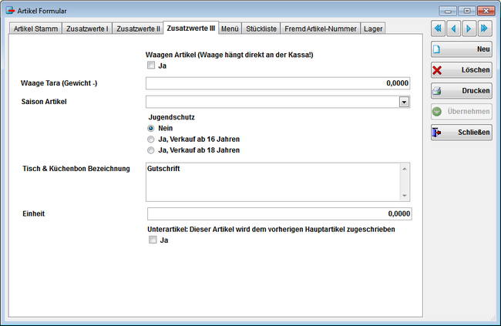Select Ja, Verkauf ab 16 Jahren
The image size is (501, 326).
tap(151, 139)
